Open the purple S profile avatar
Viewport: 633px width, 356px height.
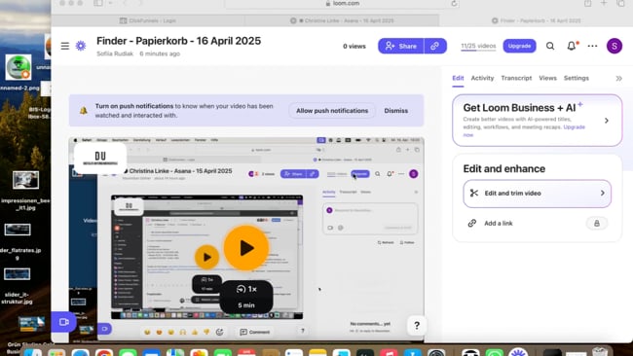pos(614,46)
